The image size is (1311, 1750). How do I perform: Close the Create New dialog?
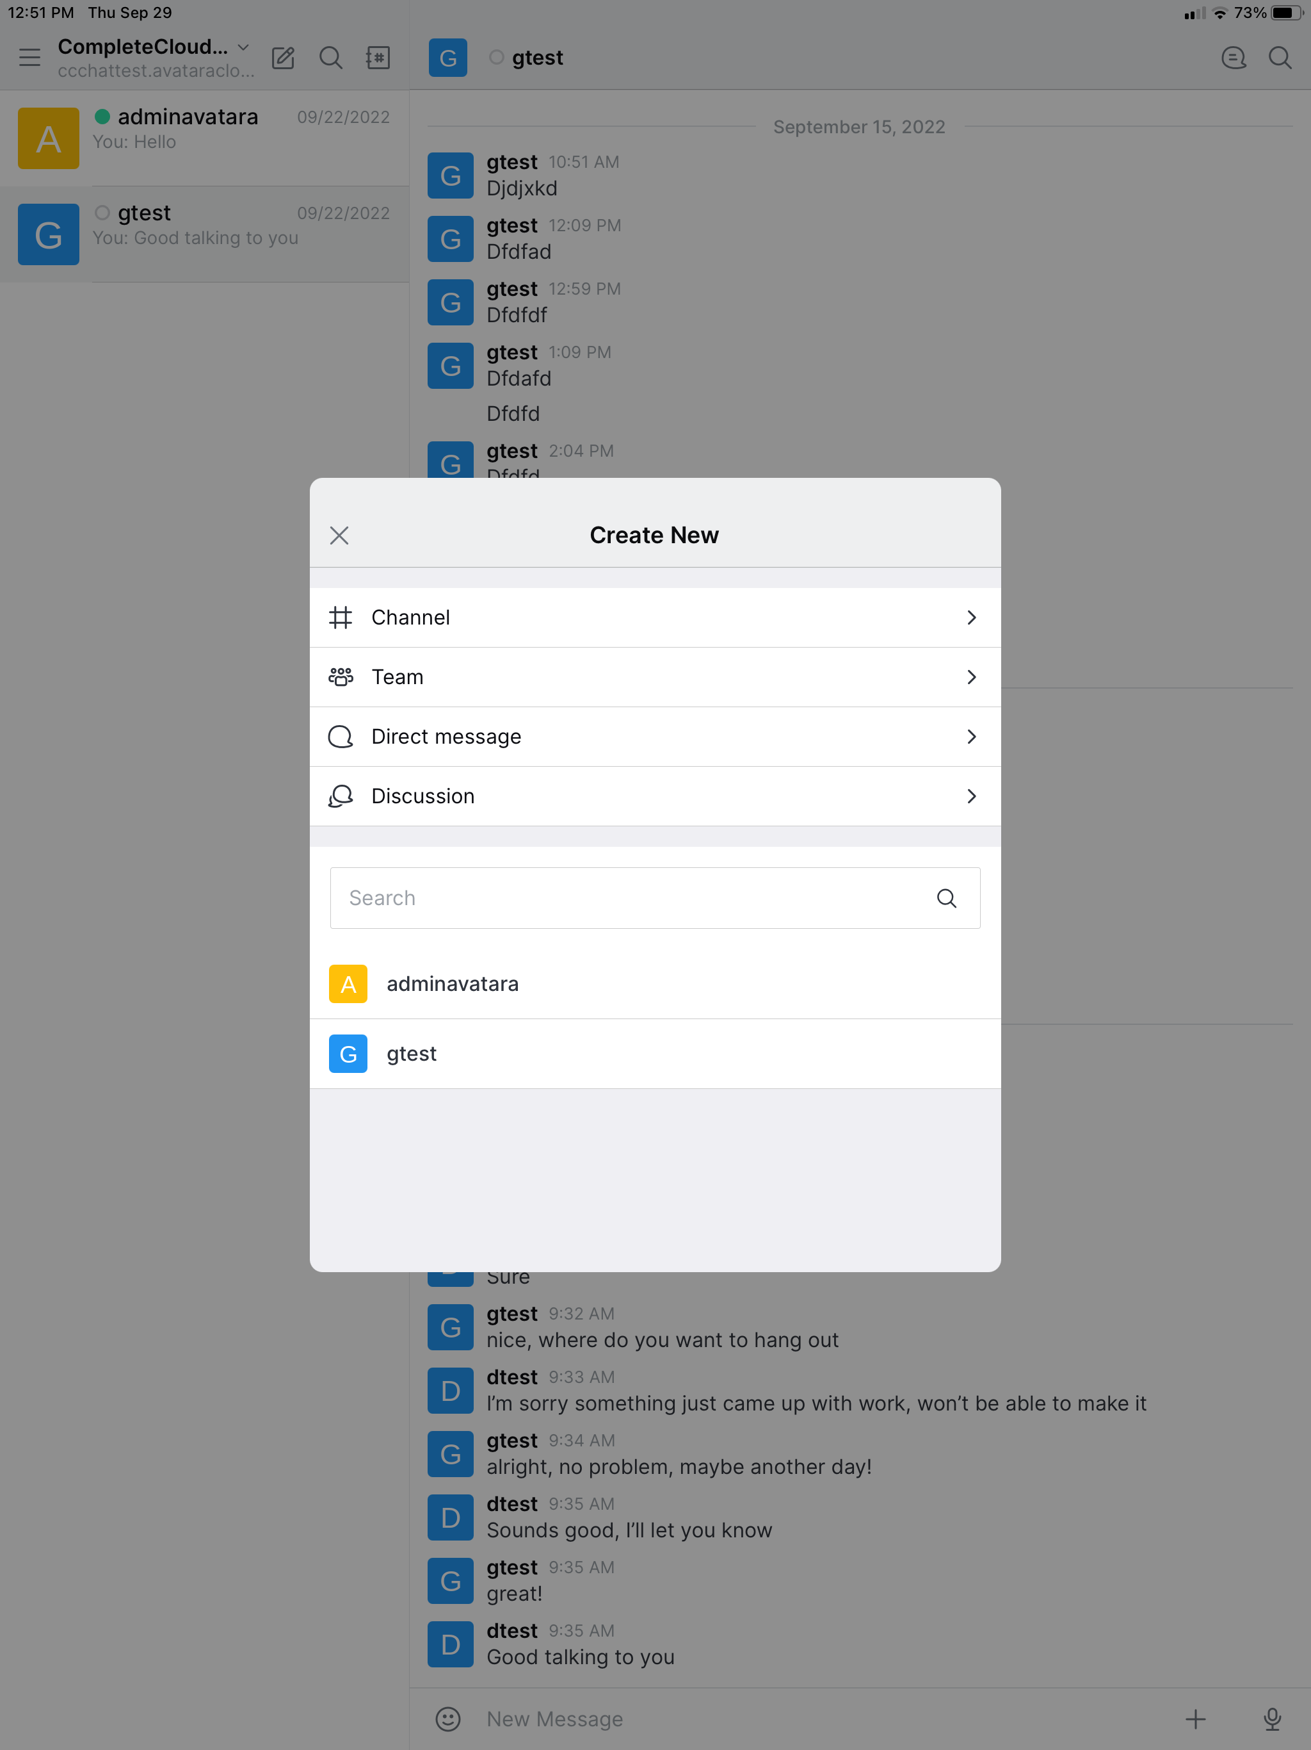[x=339, y=536]
